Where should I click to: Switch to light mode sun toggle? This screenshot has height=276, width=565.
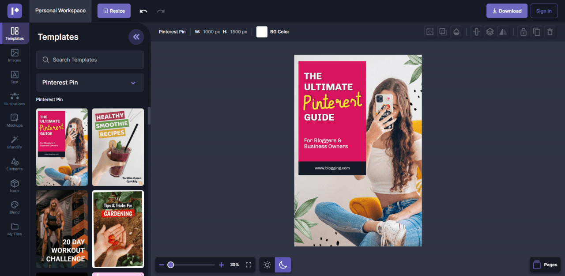click(x=267, y=265)
